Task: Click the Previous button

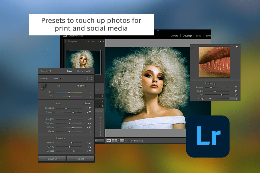Action: click(x=52, y=159)
